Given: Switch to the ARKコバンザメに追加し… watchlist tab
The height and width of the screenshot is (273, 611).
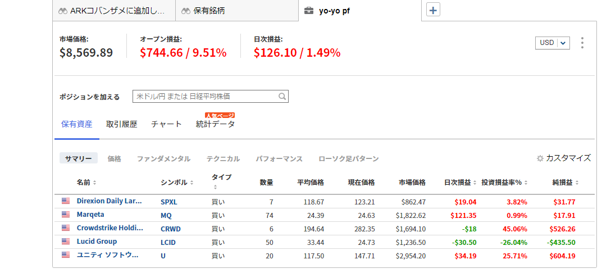Looking at the screenshot, I should 114,11.
